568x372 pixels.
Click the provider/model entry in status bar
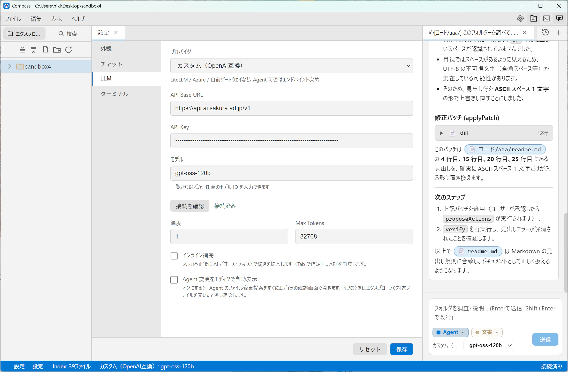[x=147, y=366]
